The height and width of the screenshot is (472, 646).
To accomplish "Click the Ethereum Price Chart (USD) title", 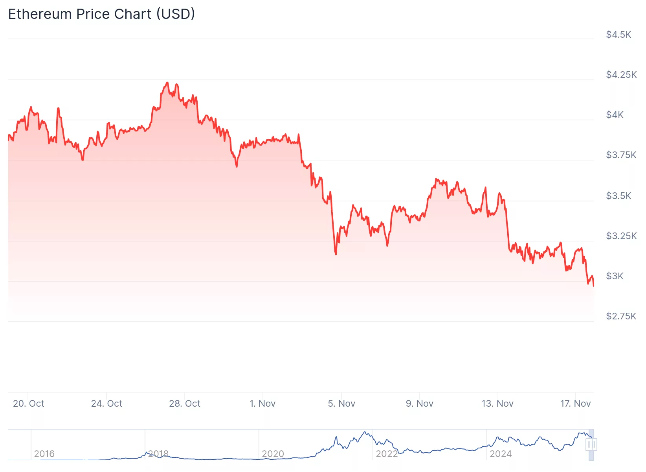I will (101, 14).
